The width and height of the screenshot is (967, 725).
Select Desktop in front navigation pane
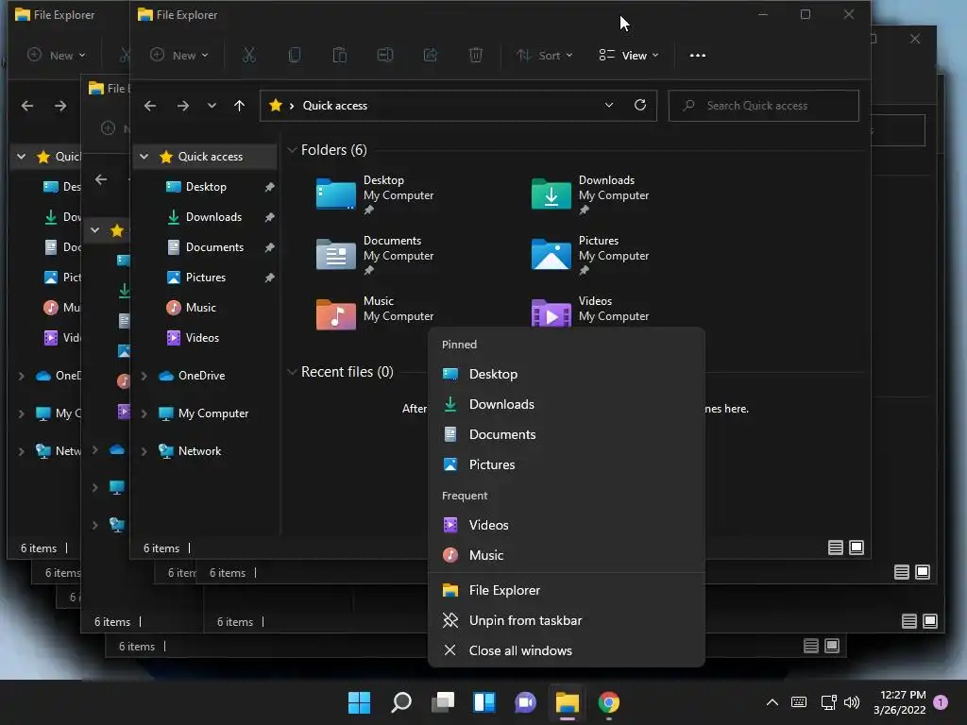tap(205, 187)
